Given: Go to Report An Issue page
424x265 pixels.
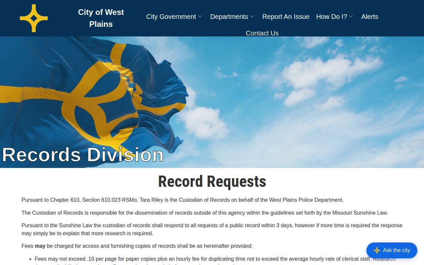Looking at the screenshot, I should 286,17.
